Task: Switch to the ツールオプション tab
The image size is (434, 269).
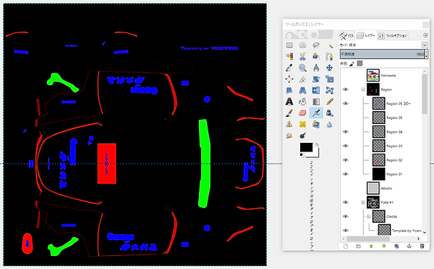Action: 393,35
